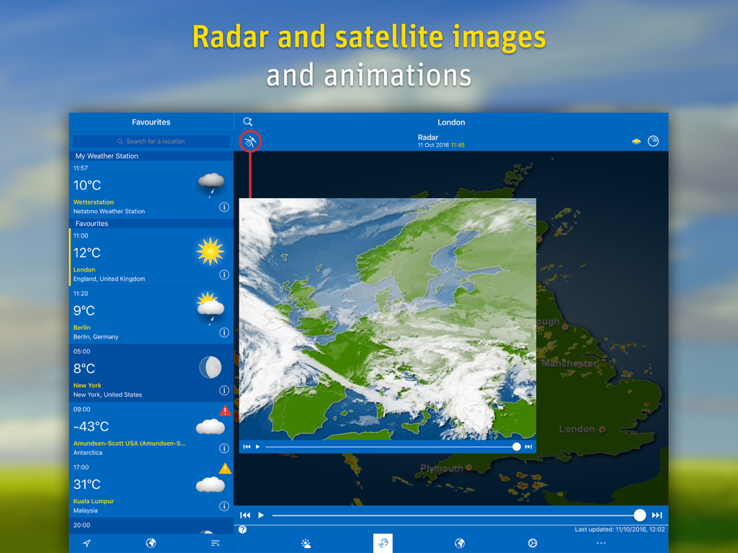Screen dimensions: 738x553
Task: Tap the location arrow icon in the sidebar footer
Action: [86, 544]
